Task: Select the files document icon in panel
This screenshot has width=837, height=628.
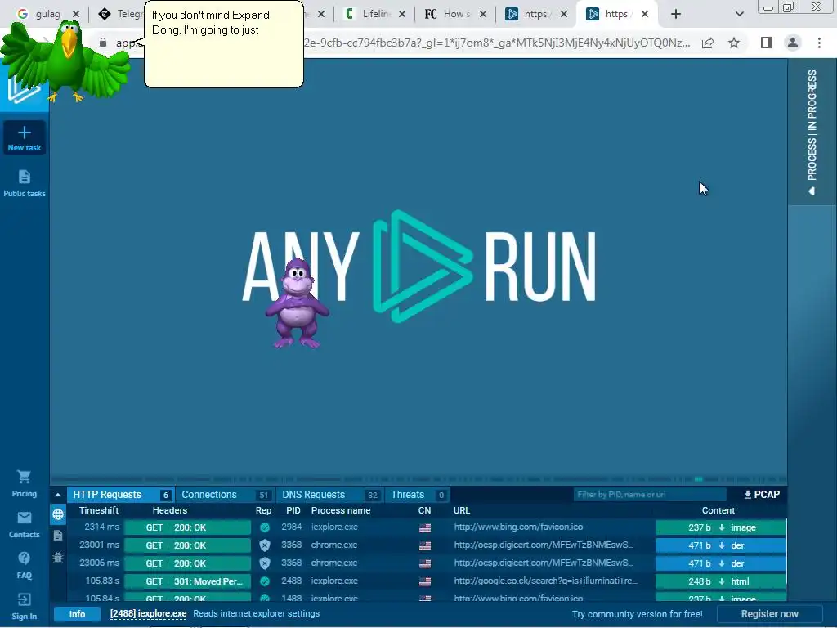Action: [58, 536]
